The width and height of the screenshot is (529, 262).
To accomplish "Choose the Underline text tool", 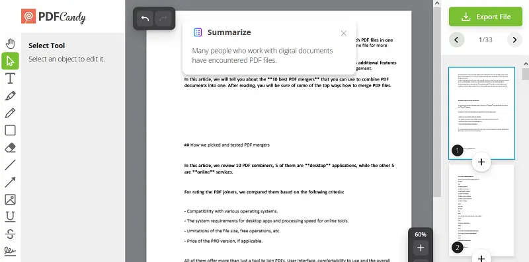I will (x=10, y=216).
